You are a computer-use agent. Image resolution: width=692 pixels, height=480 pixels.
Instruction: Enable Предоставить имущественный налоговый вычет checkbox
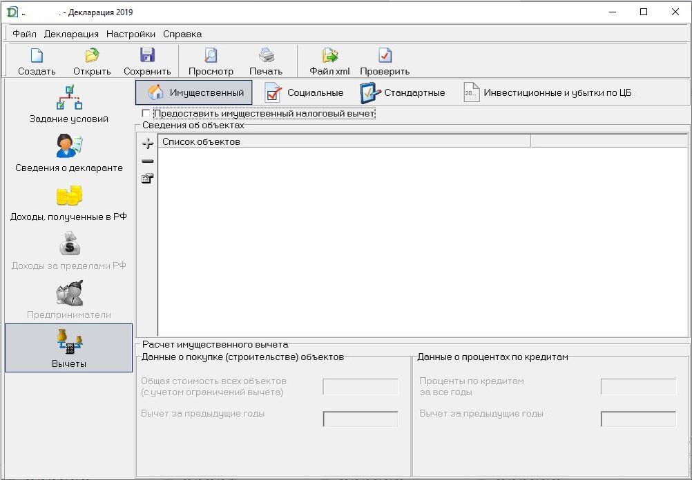[x=146, y=114]
